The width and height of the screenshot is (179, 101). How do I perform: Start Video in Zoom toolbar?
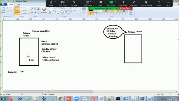(x=63, y=3)
